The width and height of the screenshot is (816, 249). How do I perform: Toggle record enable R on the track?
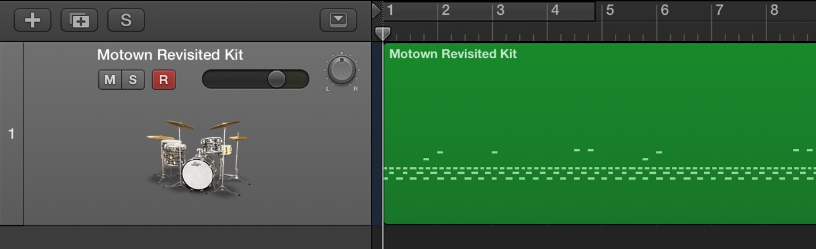coord(164,80)
